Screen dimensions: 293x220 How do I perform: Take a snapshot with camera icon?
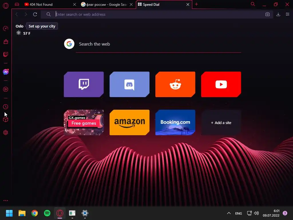click(268, 14)
